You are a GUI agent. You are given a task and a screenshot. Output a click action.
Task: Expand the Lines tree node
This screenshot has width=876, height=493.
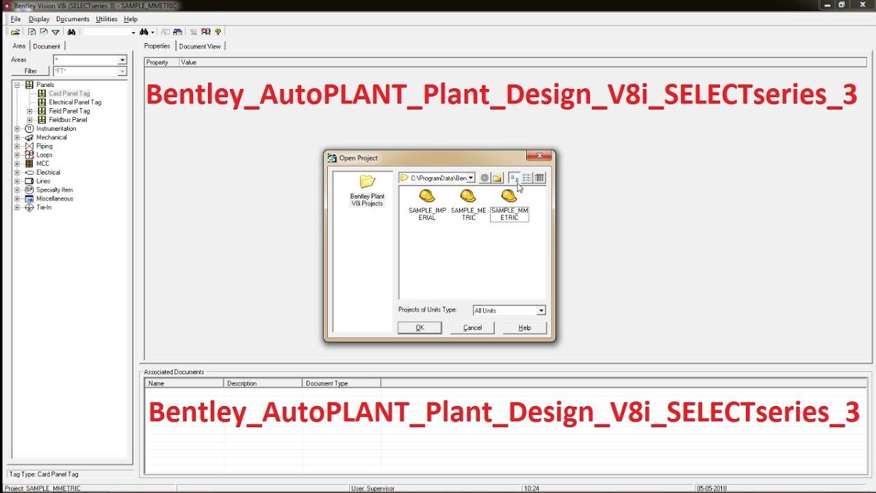(17, 181)
